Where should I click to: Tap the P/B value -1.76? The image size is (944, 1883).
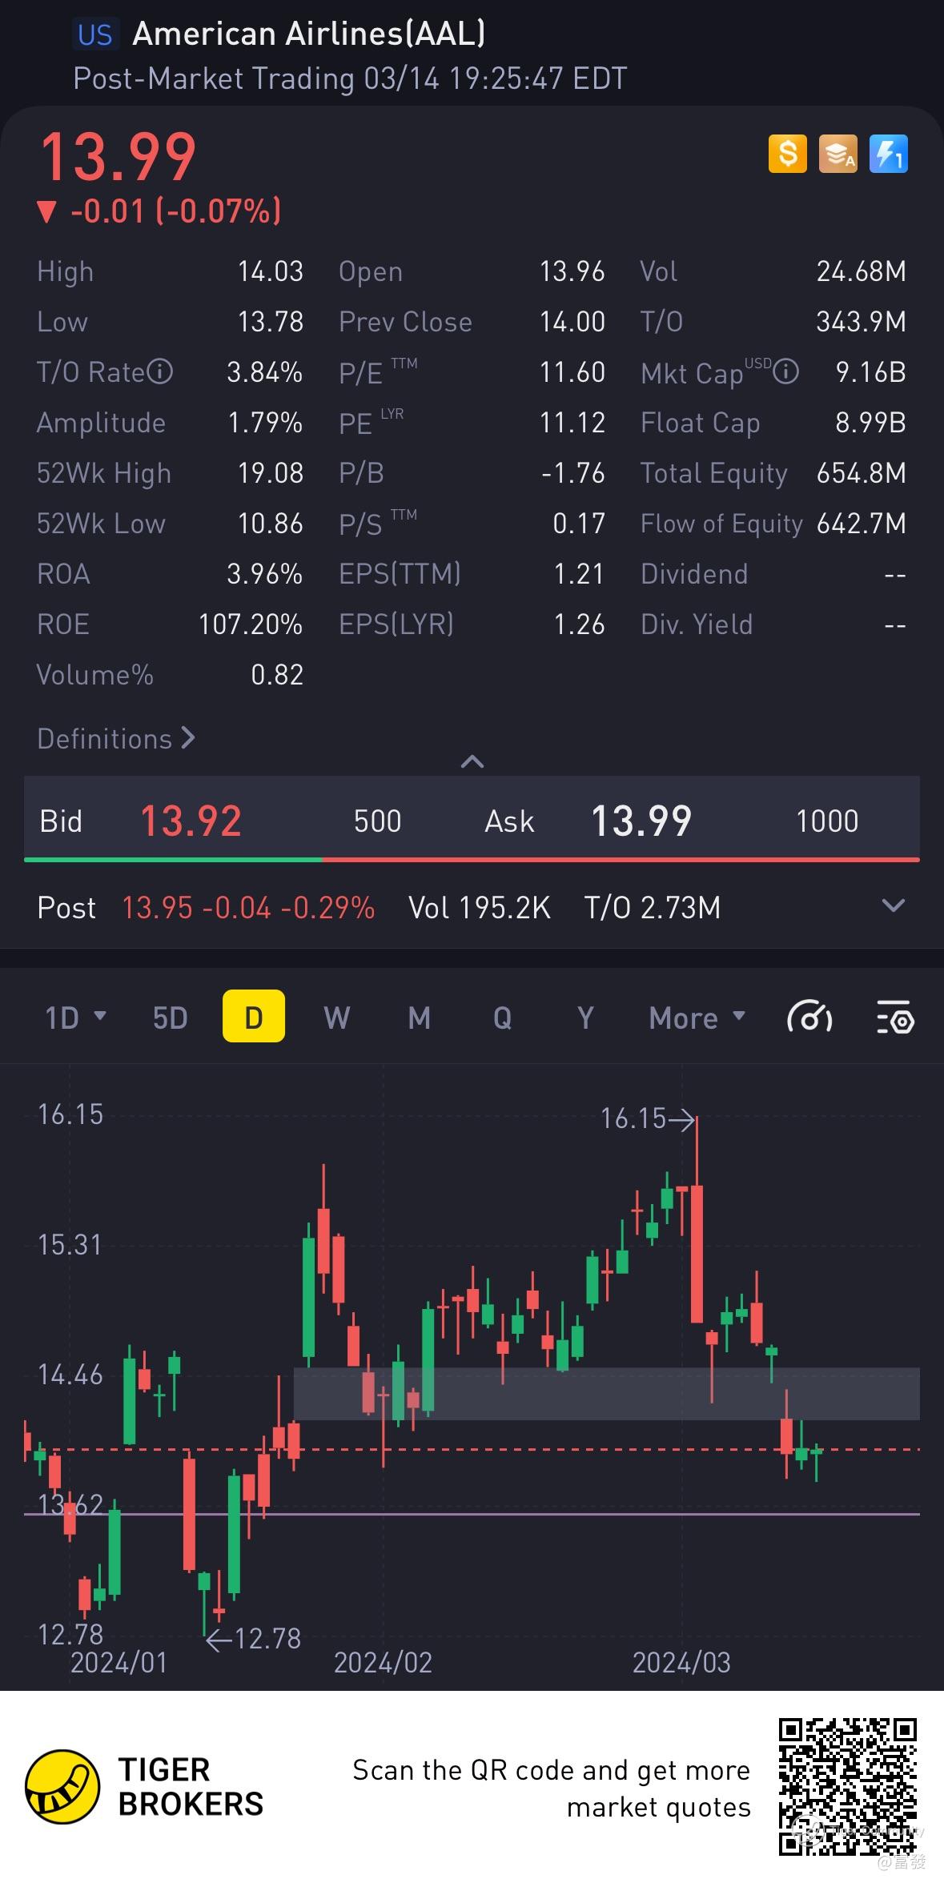click(573, 473)
